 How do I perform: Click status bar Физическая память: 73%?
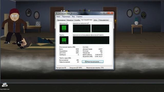(95, 68)
